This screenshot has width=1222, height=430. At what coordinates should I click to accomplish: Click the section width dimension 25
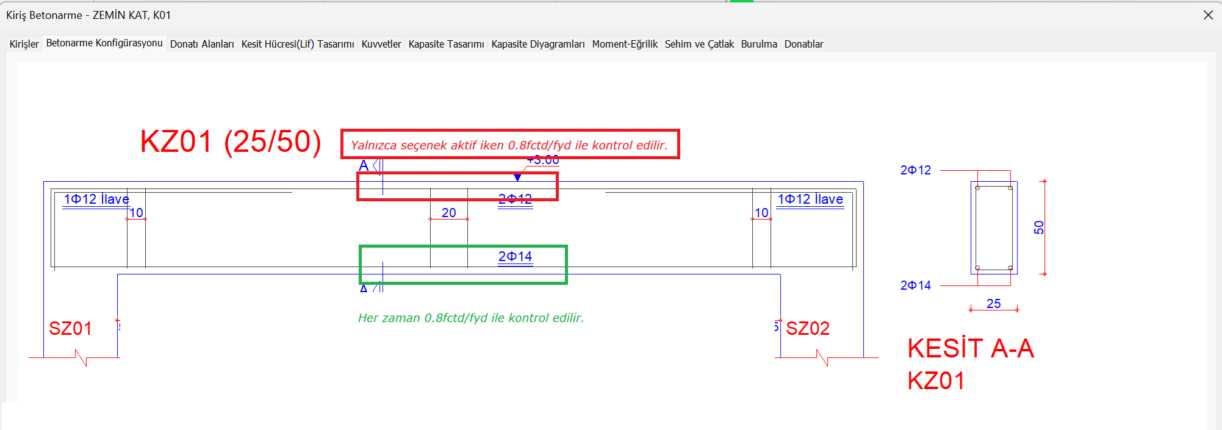pyautogui.click(x=993, y=304)
